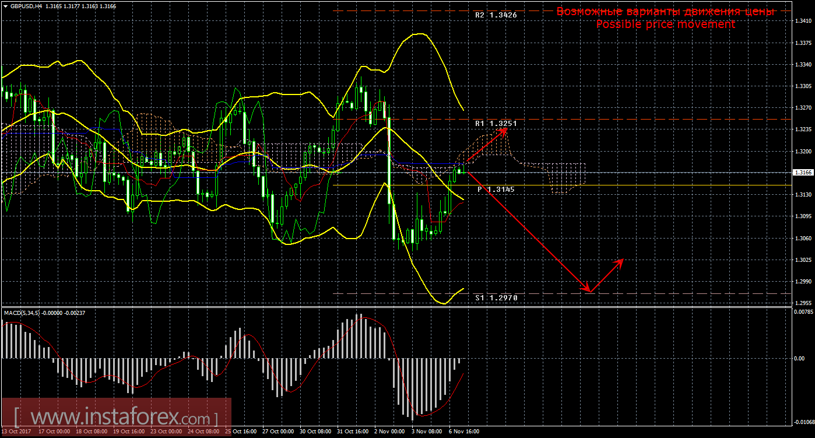This screenshot has width=815, height=438.
Task: Click the 0.00 level on MACD scale
Action: (x=799, y=358)
